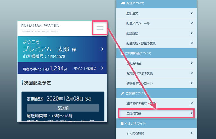Open the 配送周期・数量の変更 row chevron
216x139 pixels.
pos(192,43)
